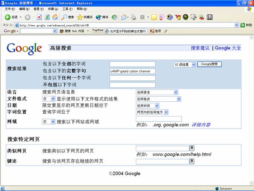This screenshot has width=254, height=191.
Task: Open the file format dropdown (任何格式)
Action: (158, 99)
